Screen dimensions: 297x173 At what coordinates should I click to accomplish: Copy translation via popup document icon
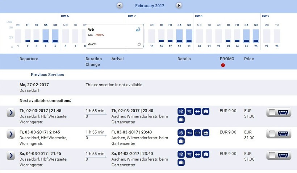(138, 29)
